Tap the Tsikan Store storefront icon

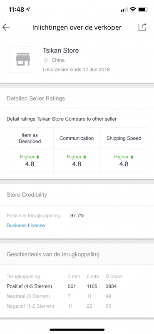23,59
